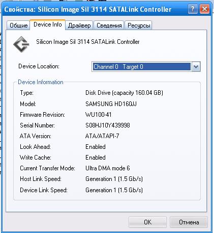Image resolution: width=214 pixels, height=233 pixels.
Task: Click the Ultra DMA mode 6 value
Action: tap(108, 168)
